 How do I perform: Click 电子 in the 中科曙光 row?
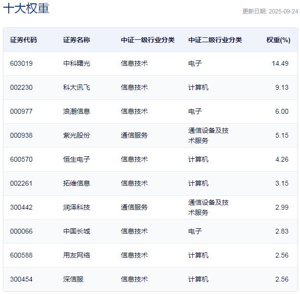coord(195,63)
